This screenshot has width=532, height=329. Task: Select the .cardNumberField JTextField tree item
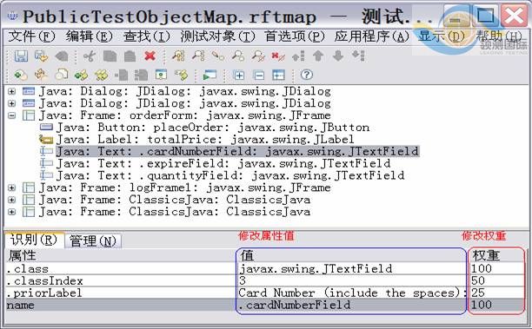point(237,151)
